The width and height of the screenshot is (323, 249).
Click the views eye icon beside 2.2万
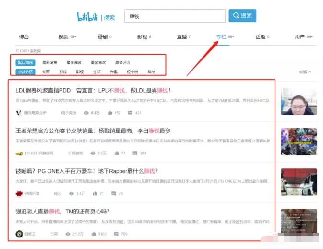(x=93, y=153)
